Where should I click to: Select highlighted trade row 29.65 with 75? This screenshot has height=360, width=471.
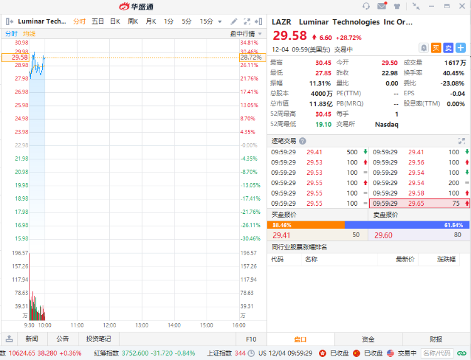click(420, 203)
